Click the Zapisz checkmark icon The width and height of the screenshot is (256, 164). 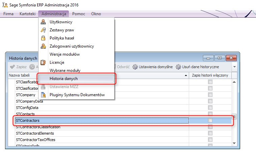(12, 67)
